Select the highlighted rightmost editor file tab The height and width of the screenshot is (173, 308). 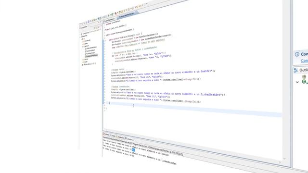[127, 14]
